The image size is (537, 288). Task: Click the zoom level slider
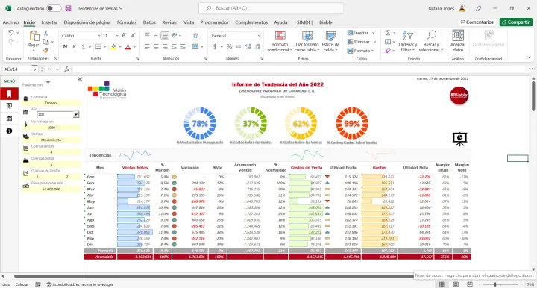click(x=500, y=284)
